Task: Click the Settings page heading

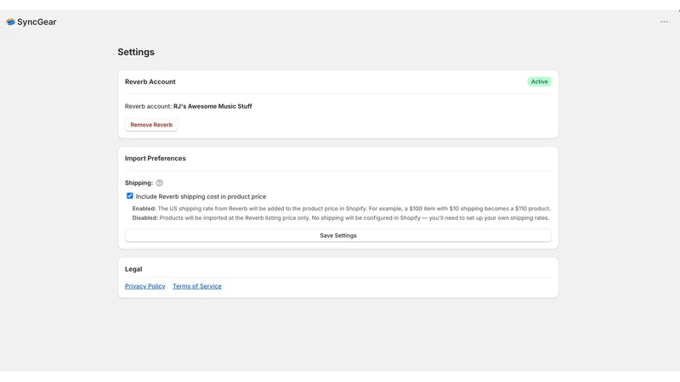Action: click(x=136, y=52)
